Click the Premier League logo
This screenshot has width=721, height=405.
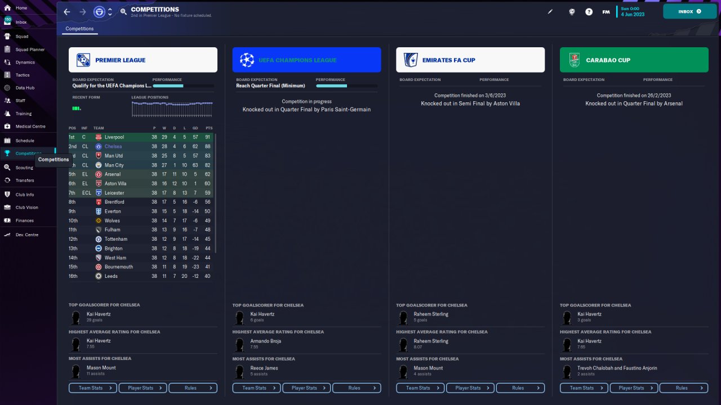coord(83,60)
